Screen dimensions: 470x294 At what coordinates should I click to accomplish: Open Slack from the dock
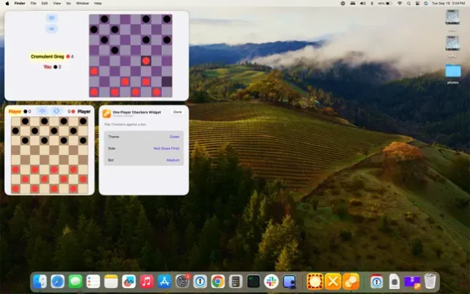(x=272, y=282)
